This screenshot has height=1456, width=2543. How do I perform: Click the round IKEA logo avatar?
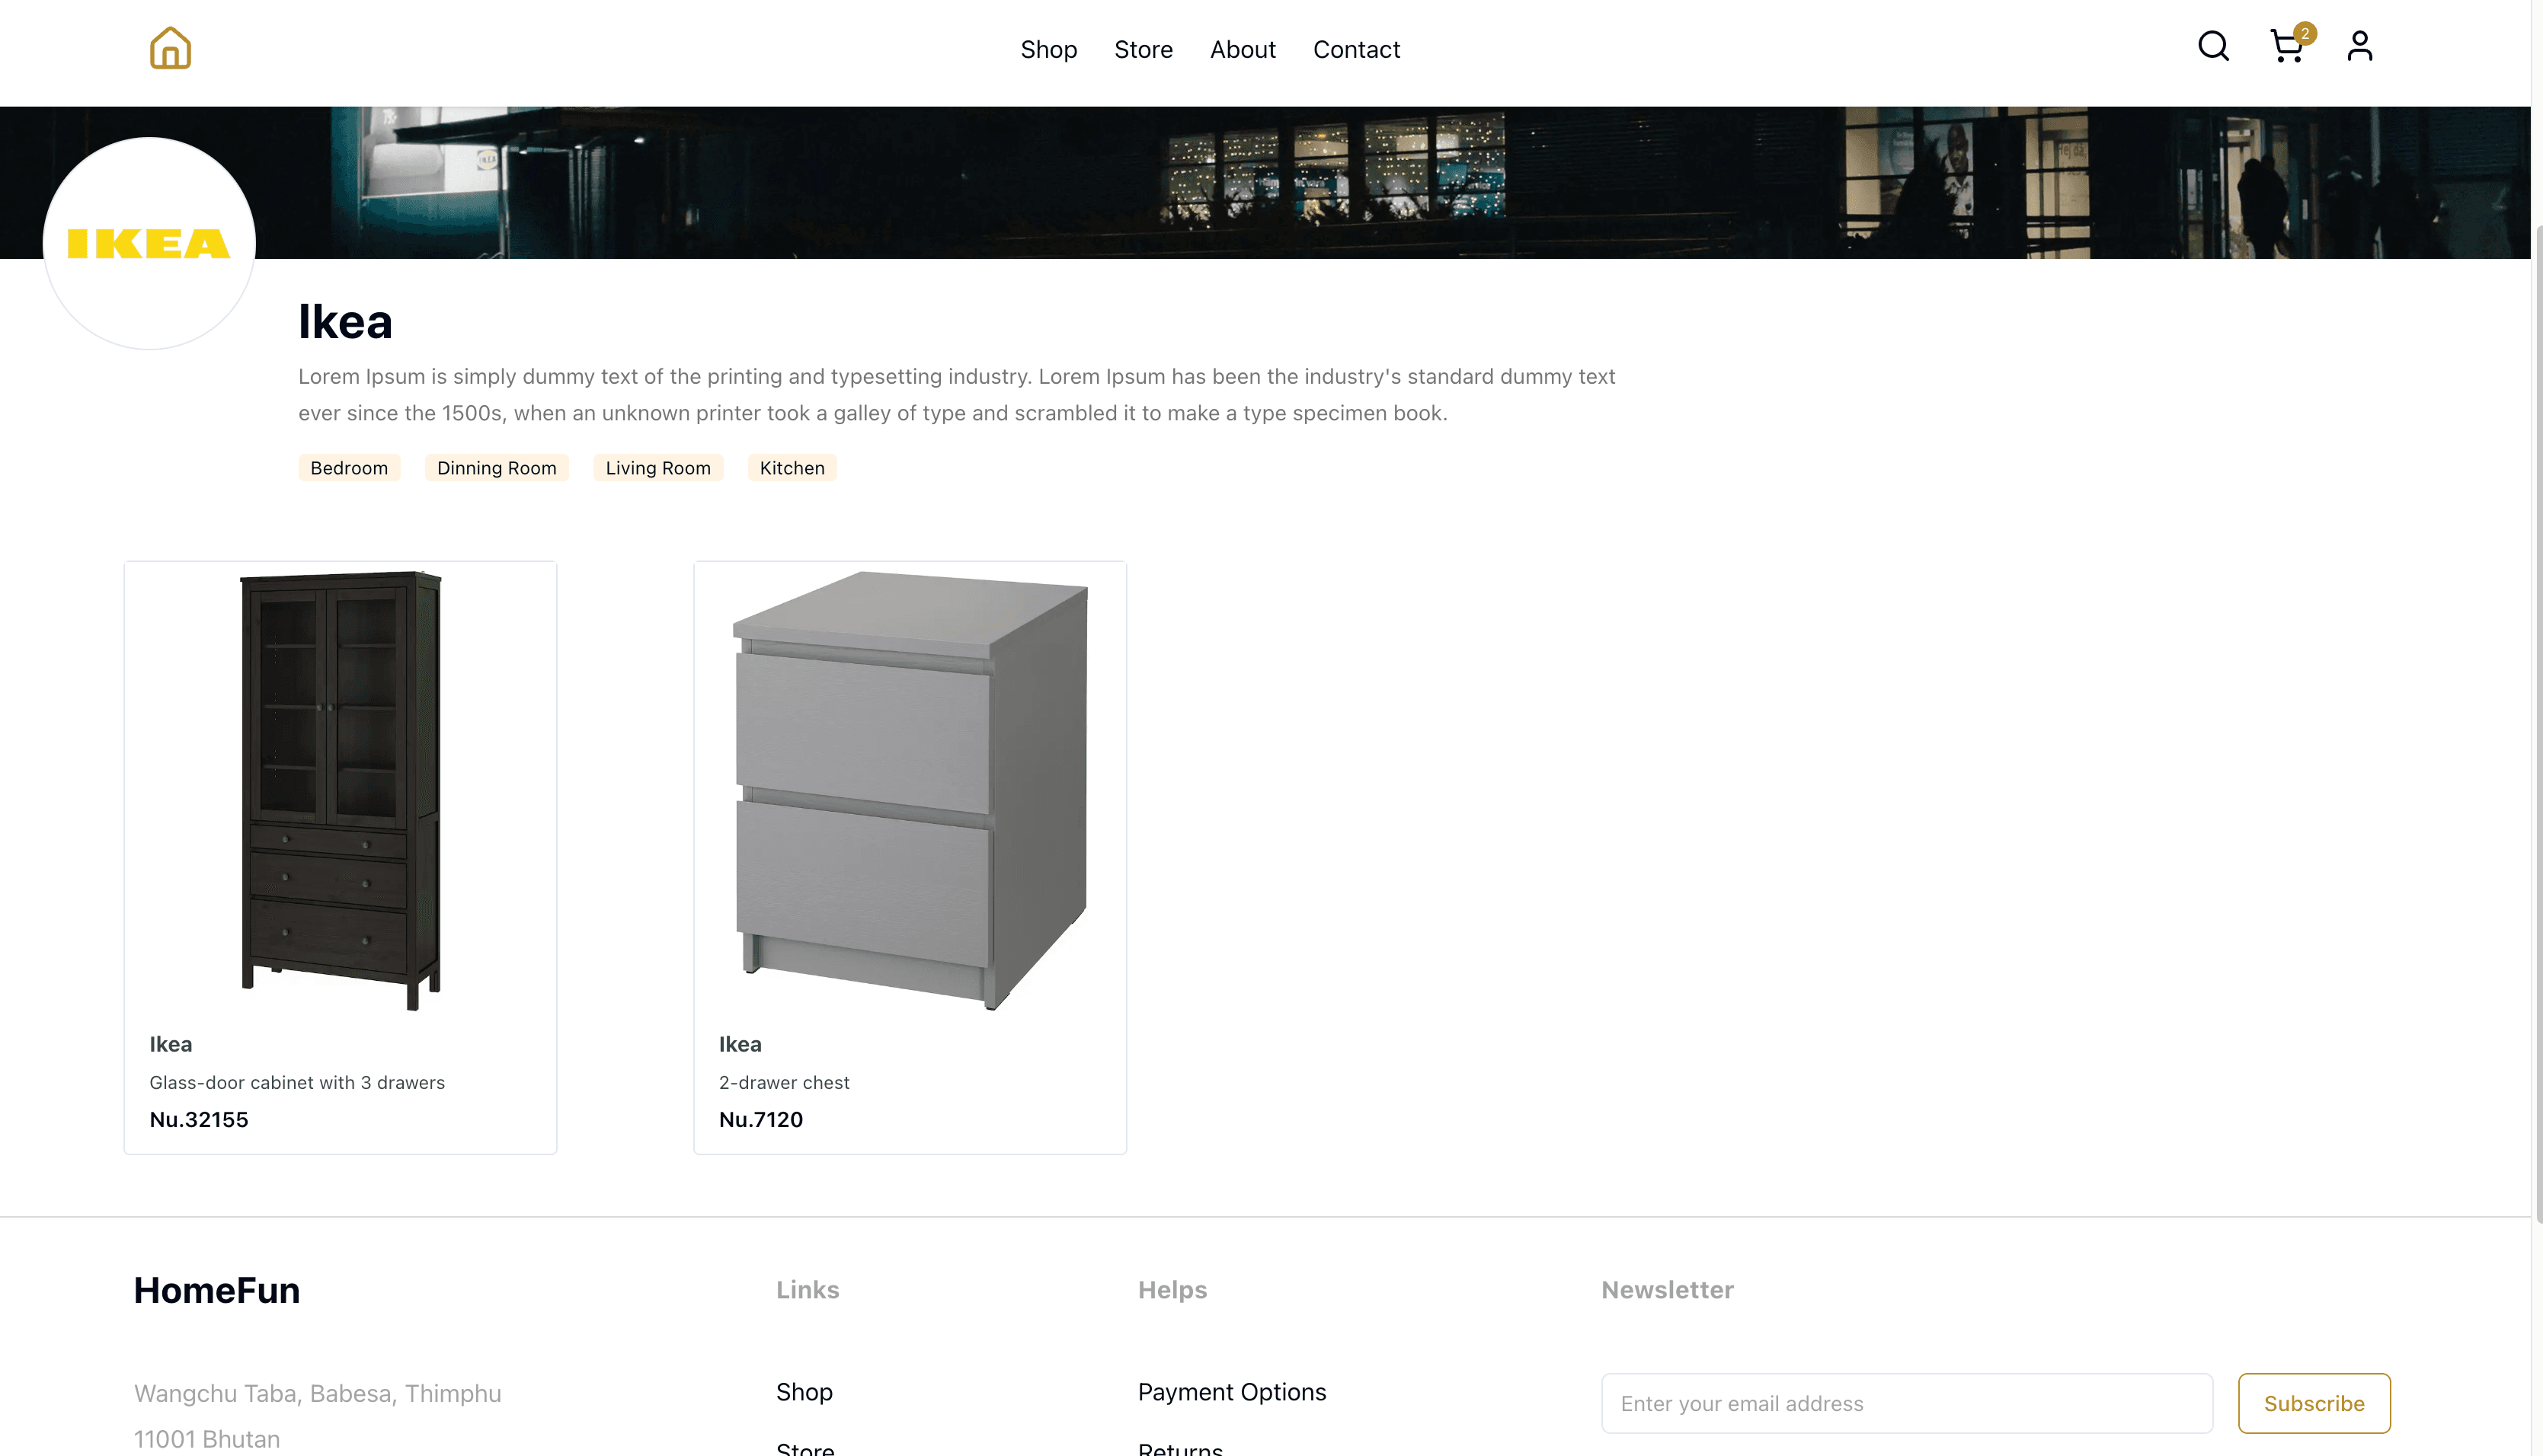[x=149, y=243]
